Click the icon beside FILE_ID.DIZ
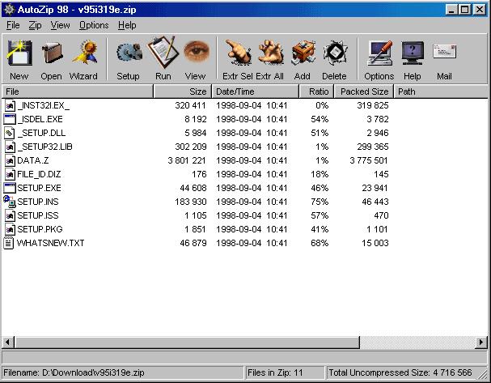This screenshot has width=491, height=383. 10,174
